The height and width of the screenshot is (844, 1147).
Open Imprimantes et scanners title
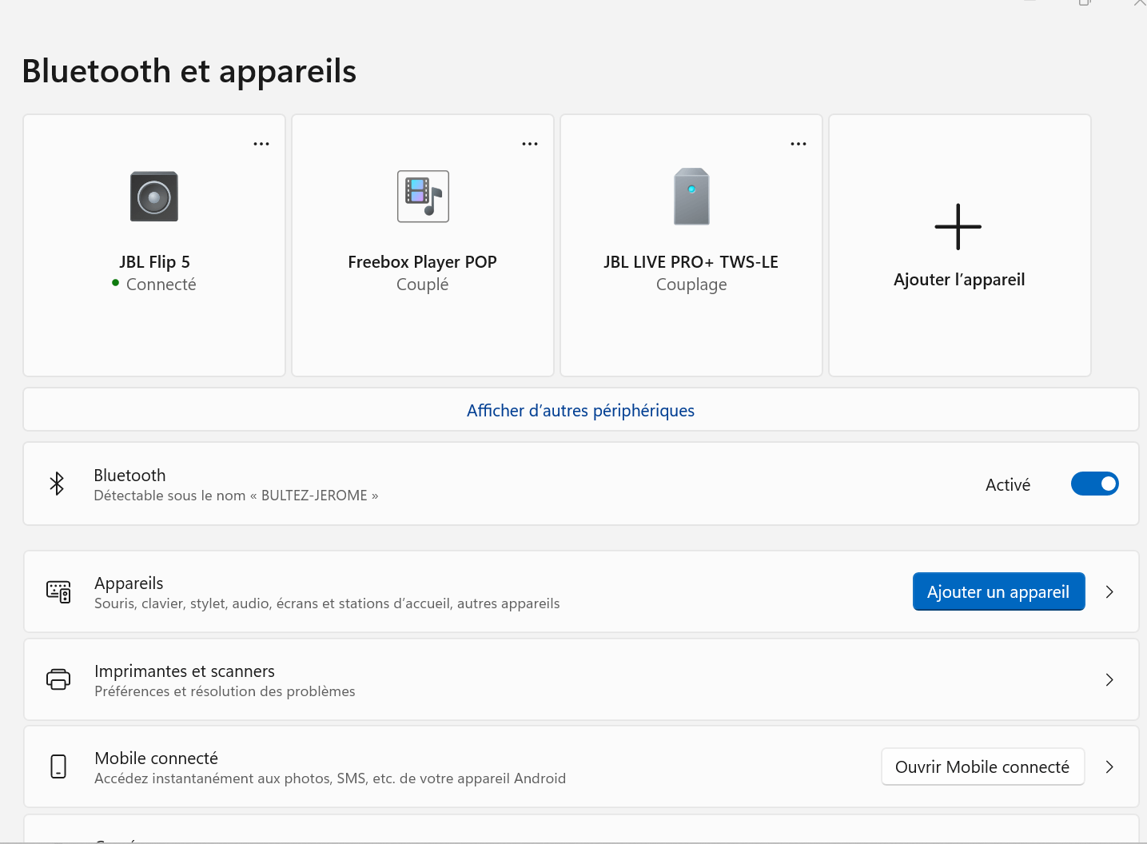[x=185, y=671]
